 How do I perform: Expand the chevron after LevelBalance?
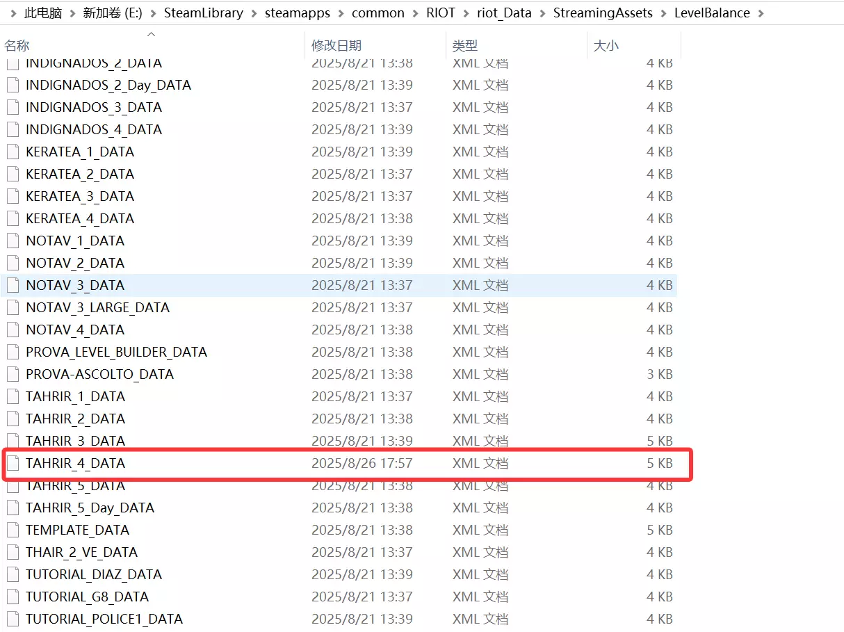click(761, 13)
